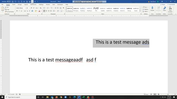Justify the text

click(51, 11)
